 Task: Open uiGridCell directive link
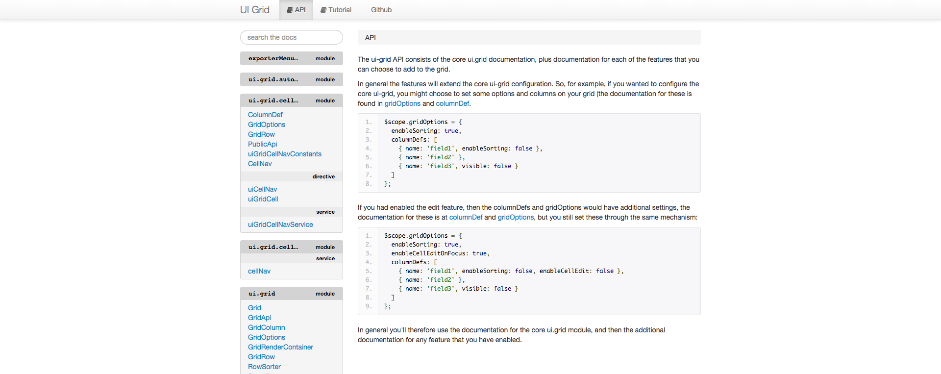(x=263, y=199)
